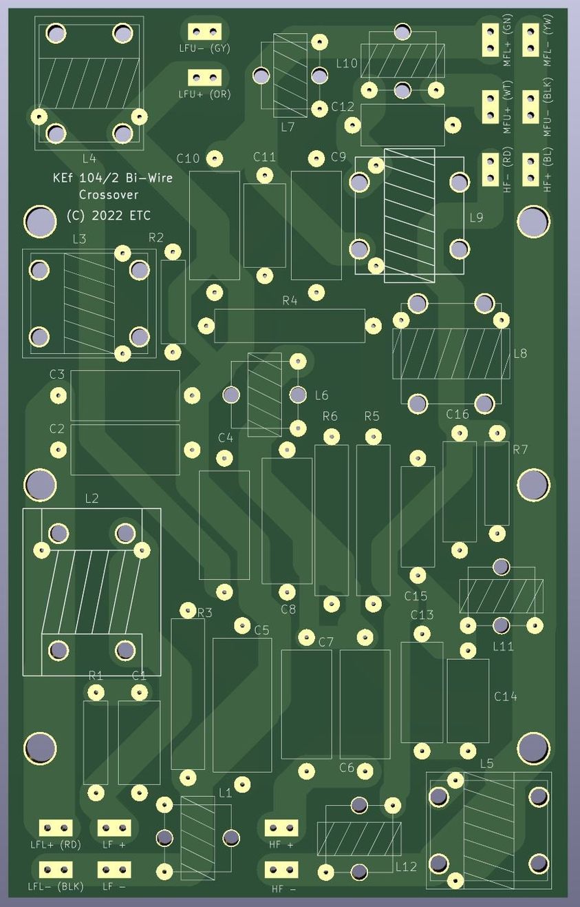Select the connector pads above 'LFL+ (RD)'

56,827
